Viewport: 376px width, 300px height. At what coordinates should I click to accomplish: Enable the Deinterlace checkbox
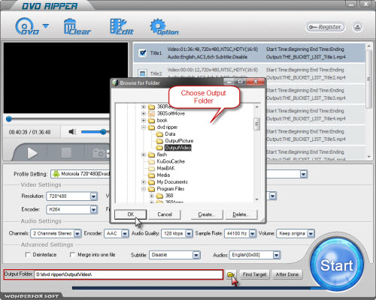(x=28, y=254)
